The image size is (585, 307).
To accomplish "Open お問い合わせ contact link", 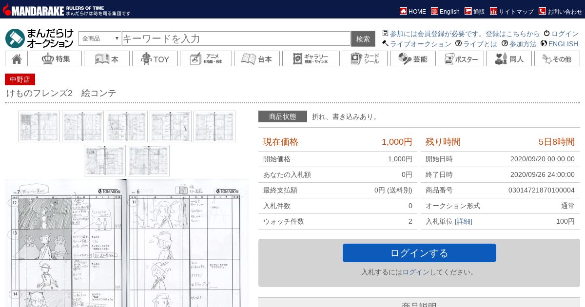I will (565, 11).
